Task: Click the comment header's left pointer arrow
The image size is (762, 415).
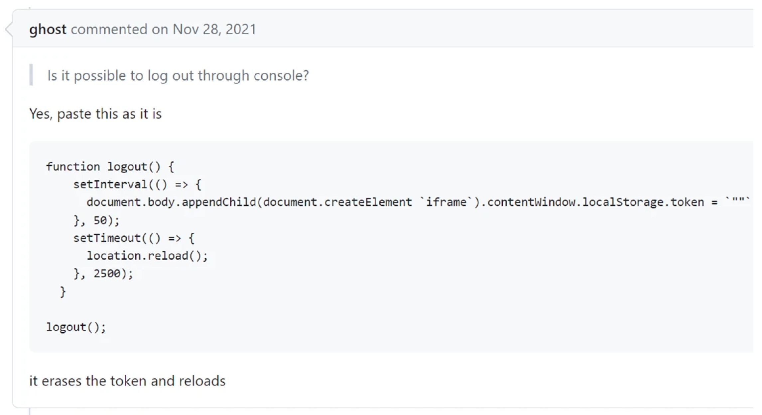Action: click(9, 29)
